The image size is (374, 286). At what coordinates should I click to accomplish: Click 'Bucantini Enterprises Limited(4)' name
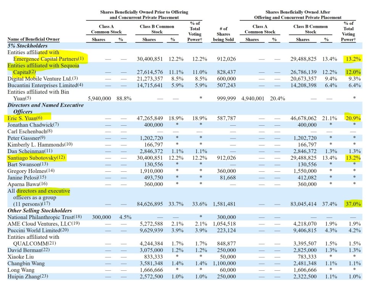[45, 85]
